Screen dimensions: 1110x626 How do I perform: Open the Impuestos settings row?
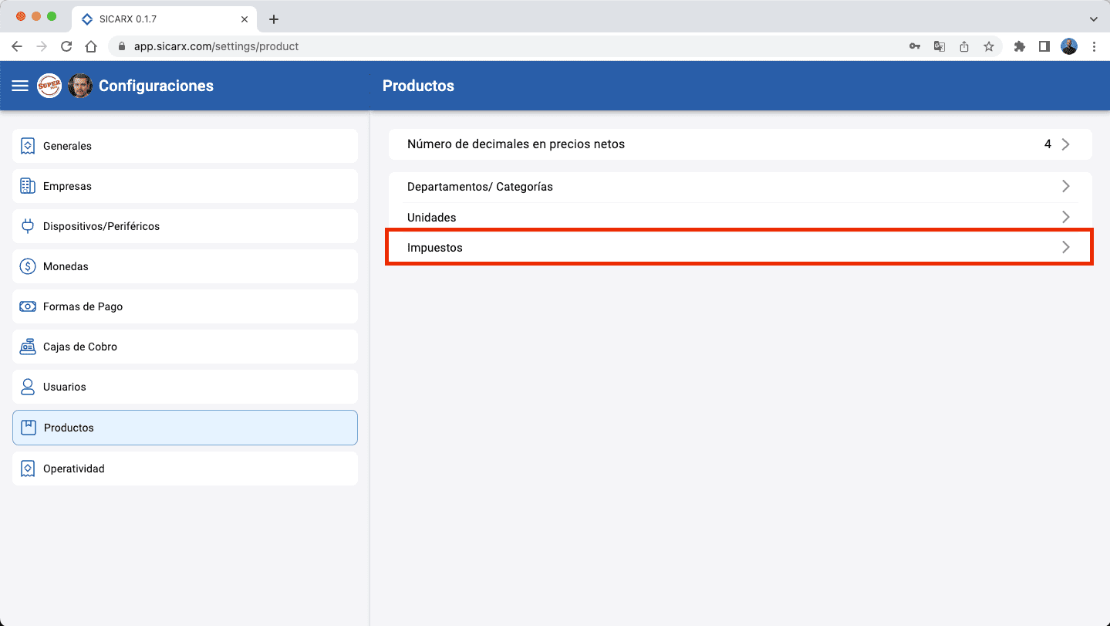tap(738, 248)
